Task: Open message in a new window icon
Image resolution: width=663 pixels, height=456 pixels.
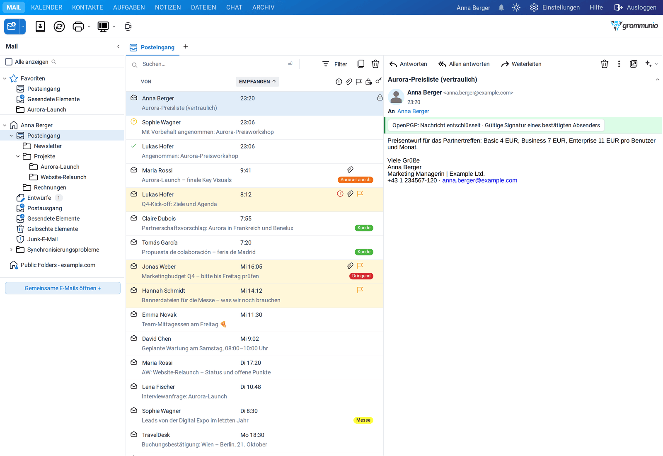Action: click(x=634, y=64)
